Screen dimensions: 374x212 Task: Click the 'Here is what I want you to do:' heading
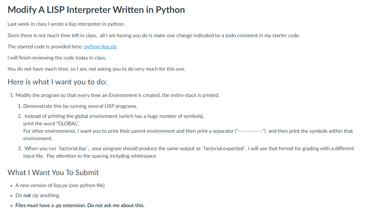[x=57, y=82]
